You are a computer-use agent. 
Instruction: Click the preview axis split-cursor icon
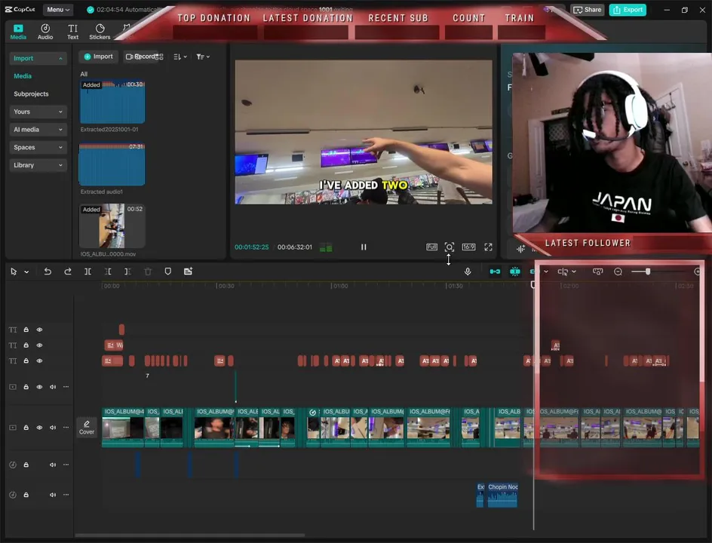pyautogui.click(x=563, y=271)
